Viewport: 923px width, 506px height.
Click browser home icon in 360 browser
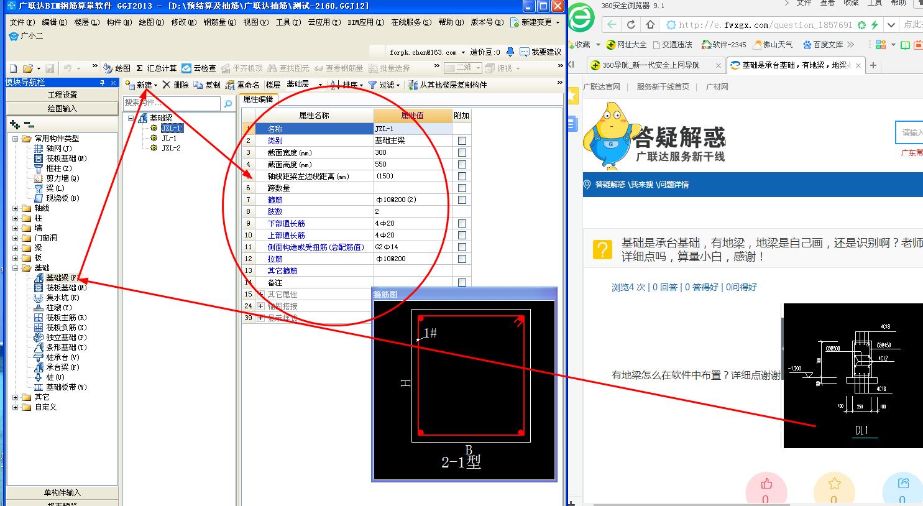(x=651, y=25)
